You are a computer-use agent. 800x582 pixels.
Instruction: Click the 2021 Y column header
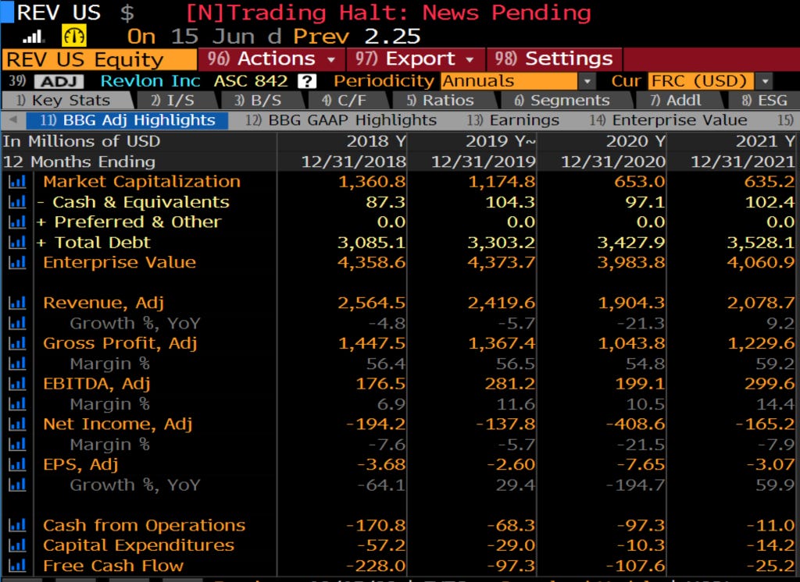765,141
